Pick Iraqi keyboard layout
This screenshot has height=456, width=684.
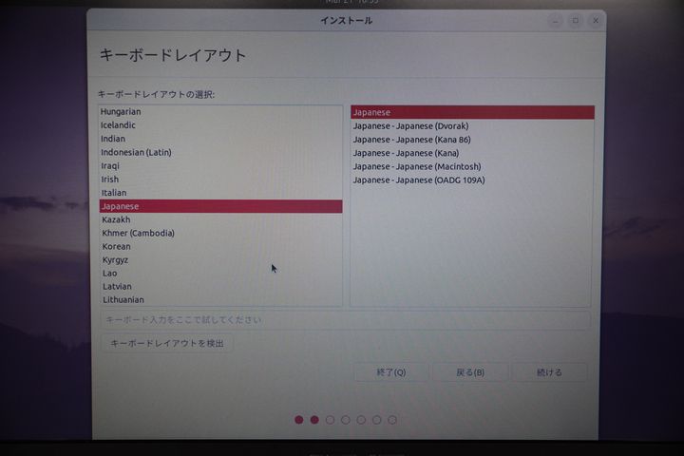pos(220,166)
